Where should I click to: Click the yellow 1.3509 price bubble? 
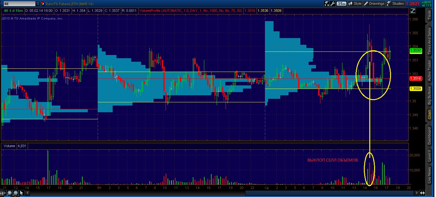(416, 89)
